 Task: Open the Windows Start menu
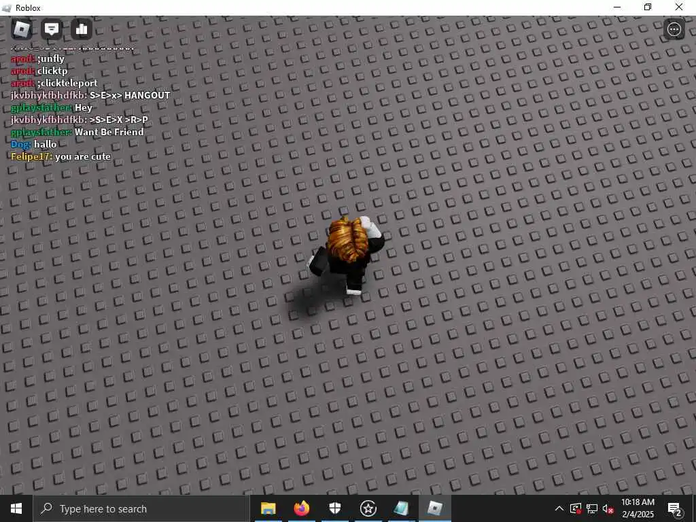(x=16, y=508)
